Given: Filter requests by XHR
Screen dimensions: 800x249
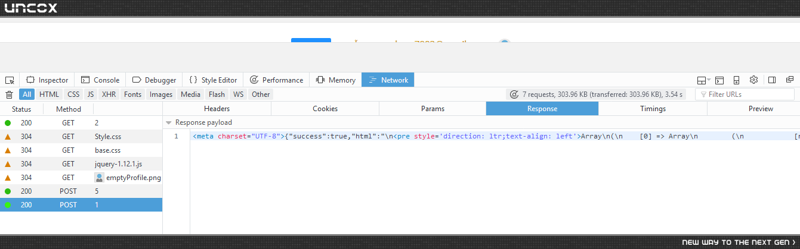Looking at the screenshot, I should [x=109, y=94].
